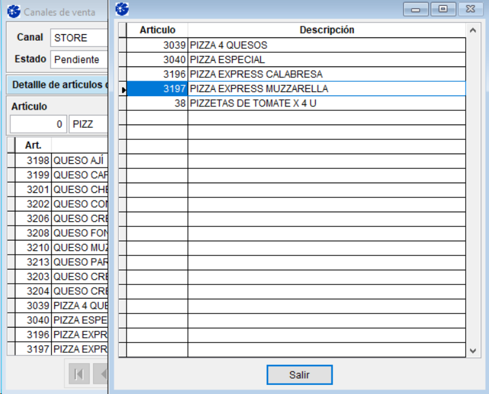Screen dimensions: 489x394
Task: Click the Descripción column header
Action: (326, 30)
